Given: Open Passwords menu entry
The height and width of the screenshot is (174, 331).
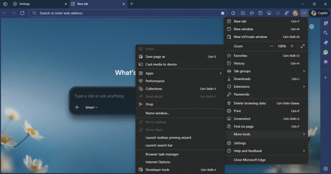Looking at the screenshot, I should tap(266, 94).
